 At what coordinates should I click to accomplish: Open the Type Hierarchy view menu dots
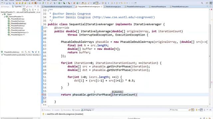point(38,10)
